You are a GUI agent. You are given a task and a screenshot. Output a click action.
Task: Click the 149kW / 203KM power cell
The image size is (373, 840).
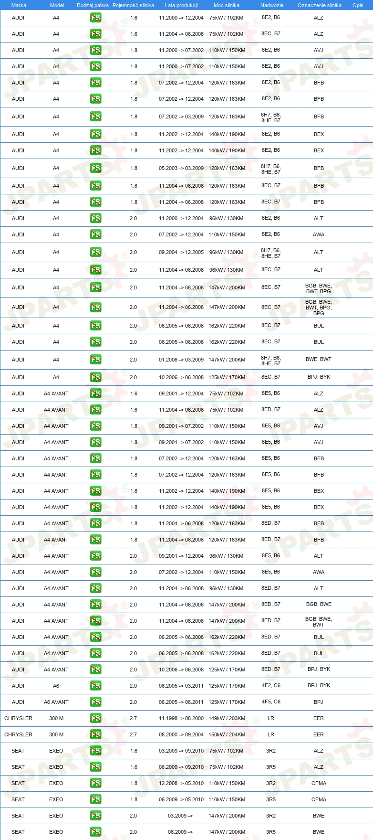(x=227, y=718)
